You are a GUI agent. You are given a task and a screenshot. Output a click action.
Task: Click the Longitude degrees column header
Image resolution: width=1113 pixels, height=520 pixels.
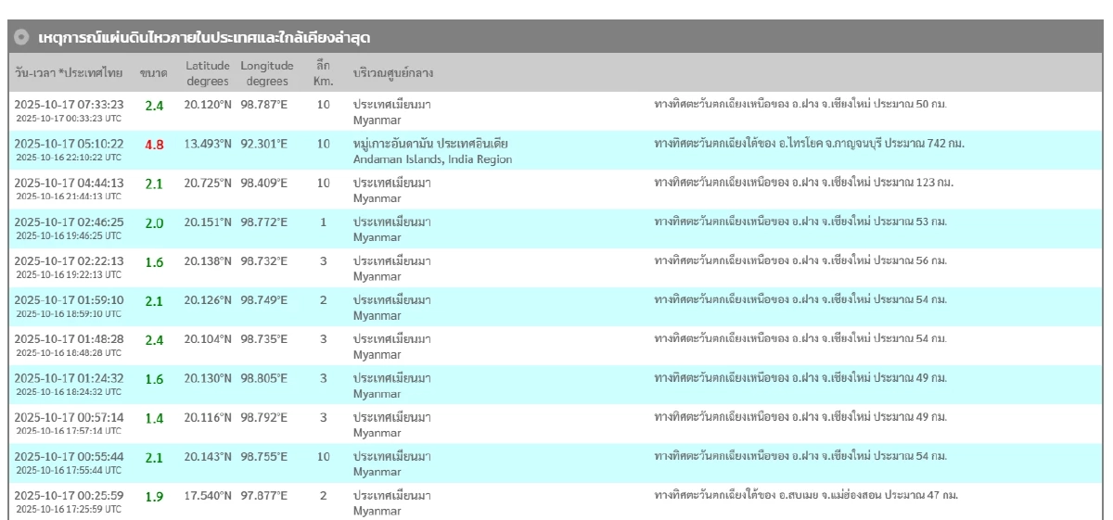267,72
